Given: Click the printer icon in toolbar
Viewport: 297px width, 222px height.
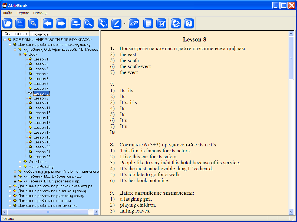Looking at the screenshot, I should click(x=176, y=24).
